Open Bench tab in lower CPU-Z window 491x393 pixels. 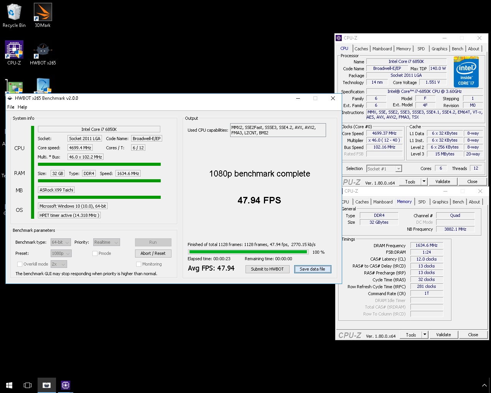click(458, 202)
